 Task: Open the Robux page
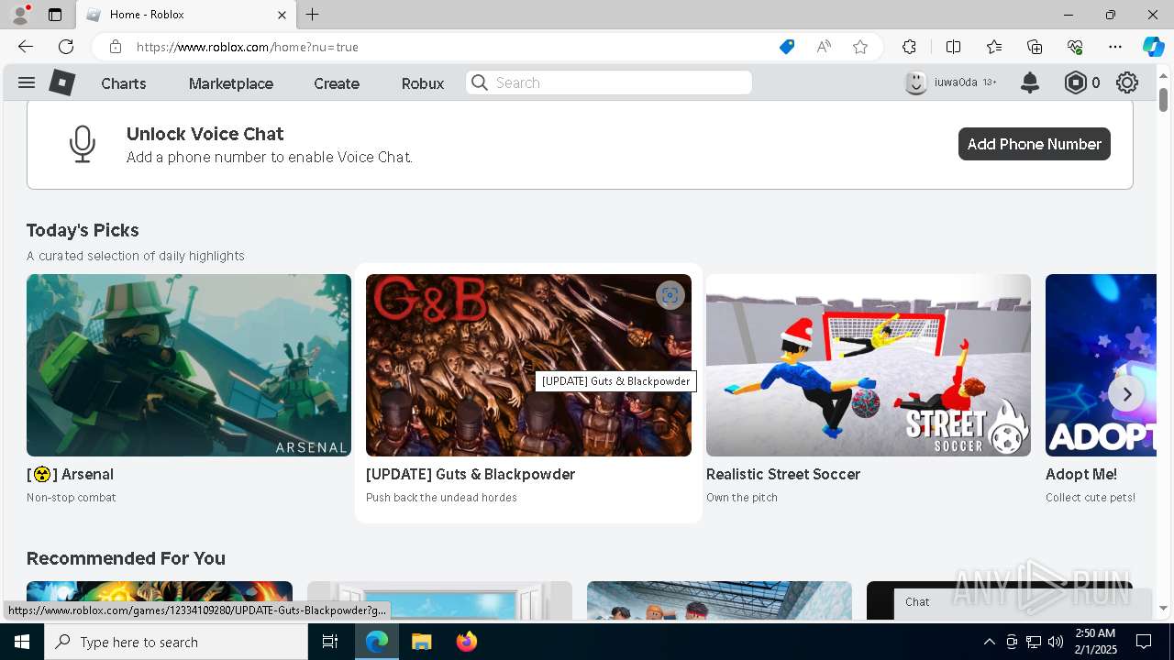[423, 83]
